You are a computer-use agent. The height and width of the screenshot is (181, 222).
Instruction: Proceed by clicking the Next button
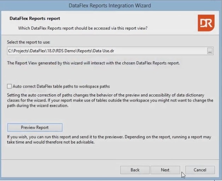[165, 170]
